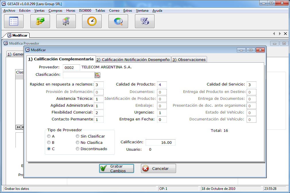Image resolution: width=290 pixels, height=193 pixels.
Task: Switch to Calificación Notificación Desempeño tab
Action: coord(133,59)
